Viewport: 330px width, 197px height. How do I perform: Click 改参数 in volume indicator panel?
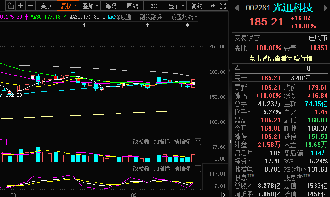coord(141,141)
